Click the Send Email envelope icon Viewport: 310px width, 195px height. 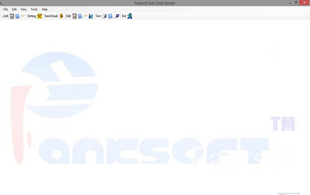pyautogui.click(x=61, y=16)
